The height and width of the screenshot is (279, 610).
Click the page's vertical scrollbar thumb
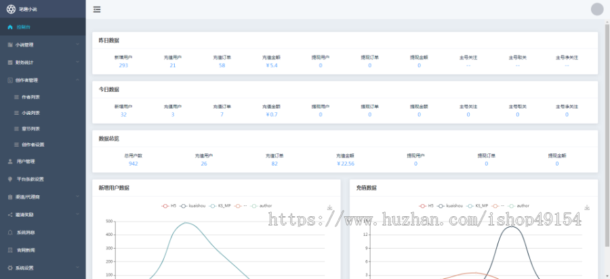point(607,134)
